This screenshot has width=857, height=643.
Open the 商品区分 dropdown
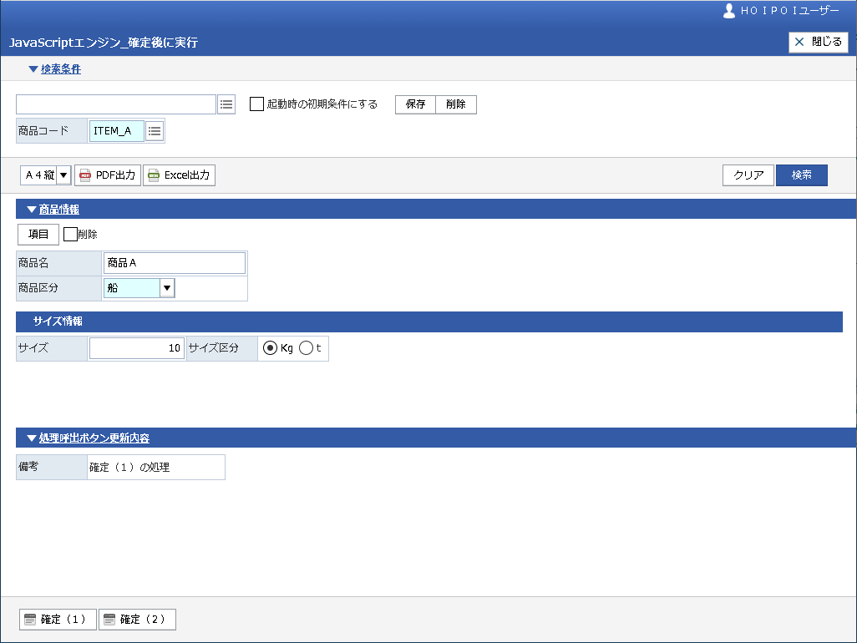pos(167,288)
